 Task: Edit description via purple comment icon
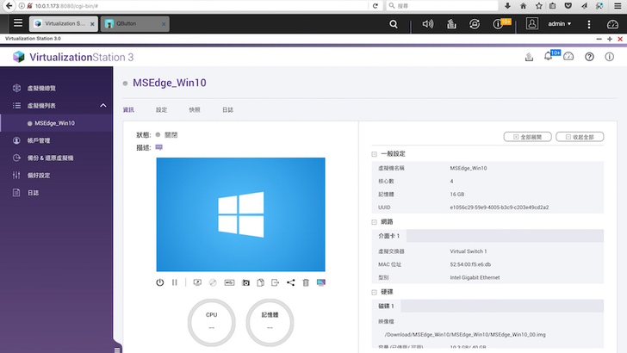click(159, 147)
